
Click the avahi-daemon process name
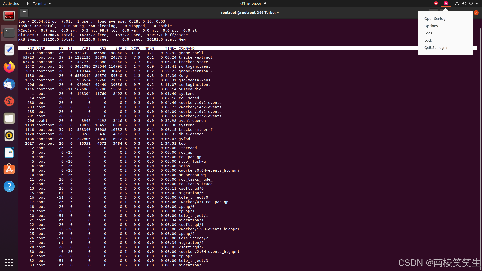click(x=192, y=121)
